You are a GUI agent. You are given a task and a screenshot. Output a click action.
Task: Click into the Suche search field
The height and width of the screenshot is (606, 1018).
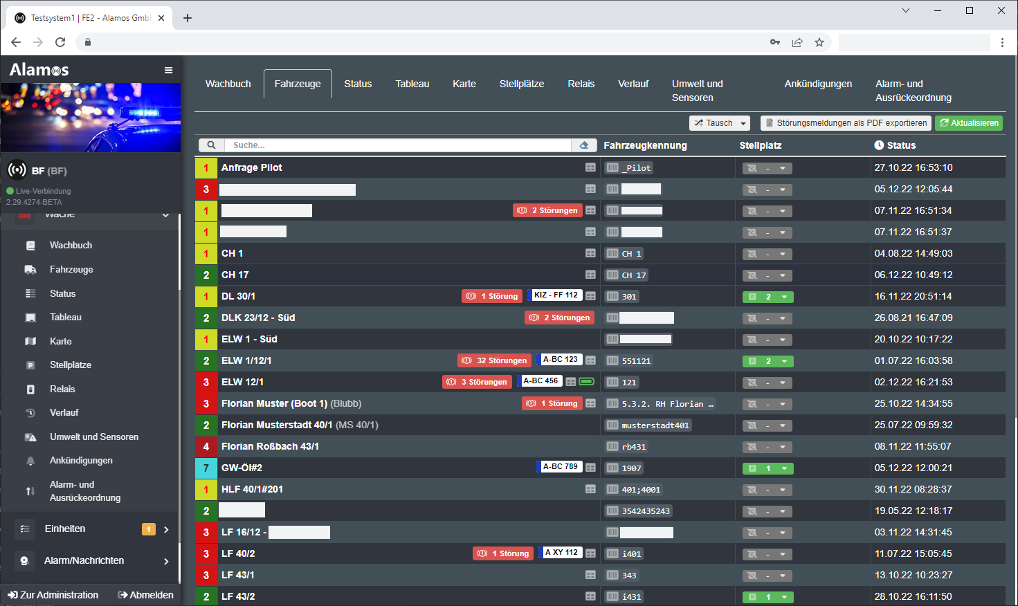398,145
